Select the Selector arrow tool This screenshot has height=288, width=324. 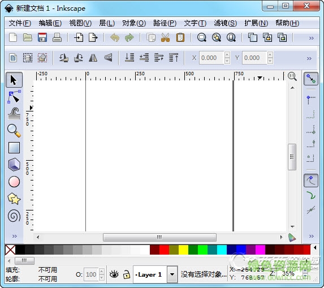click(x=14, y=80)
